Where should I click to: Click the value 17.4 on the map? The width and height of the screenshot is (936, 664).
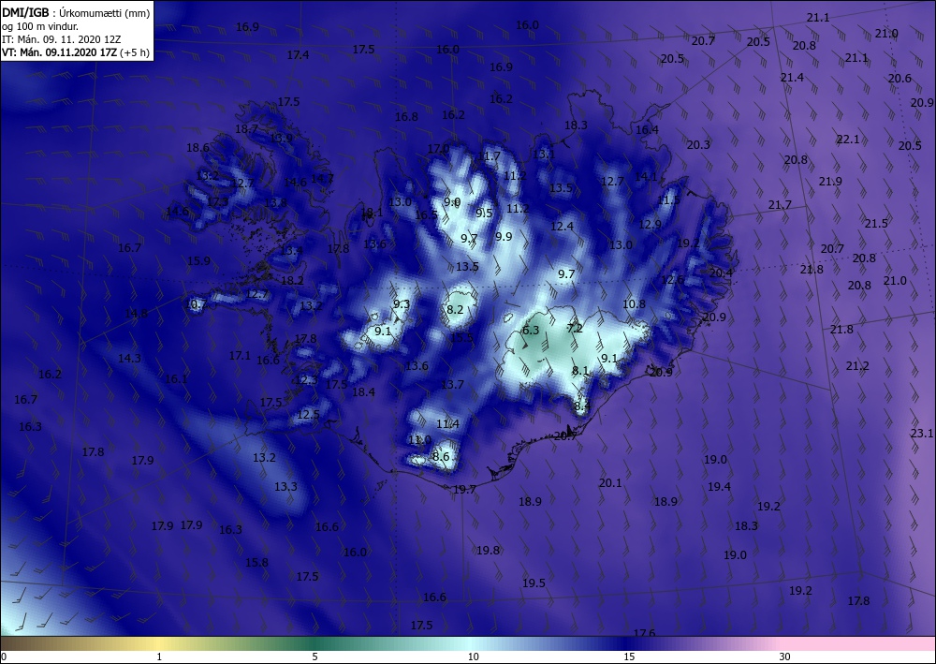[x=298, y=55]
